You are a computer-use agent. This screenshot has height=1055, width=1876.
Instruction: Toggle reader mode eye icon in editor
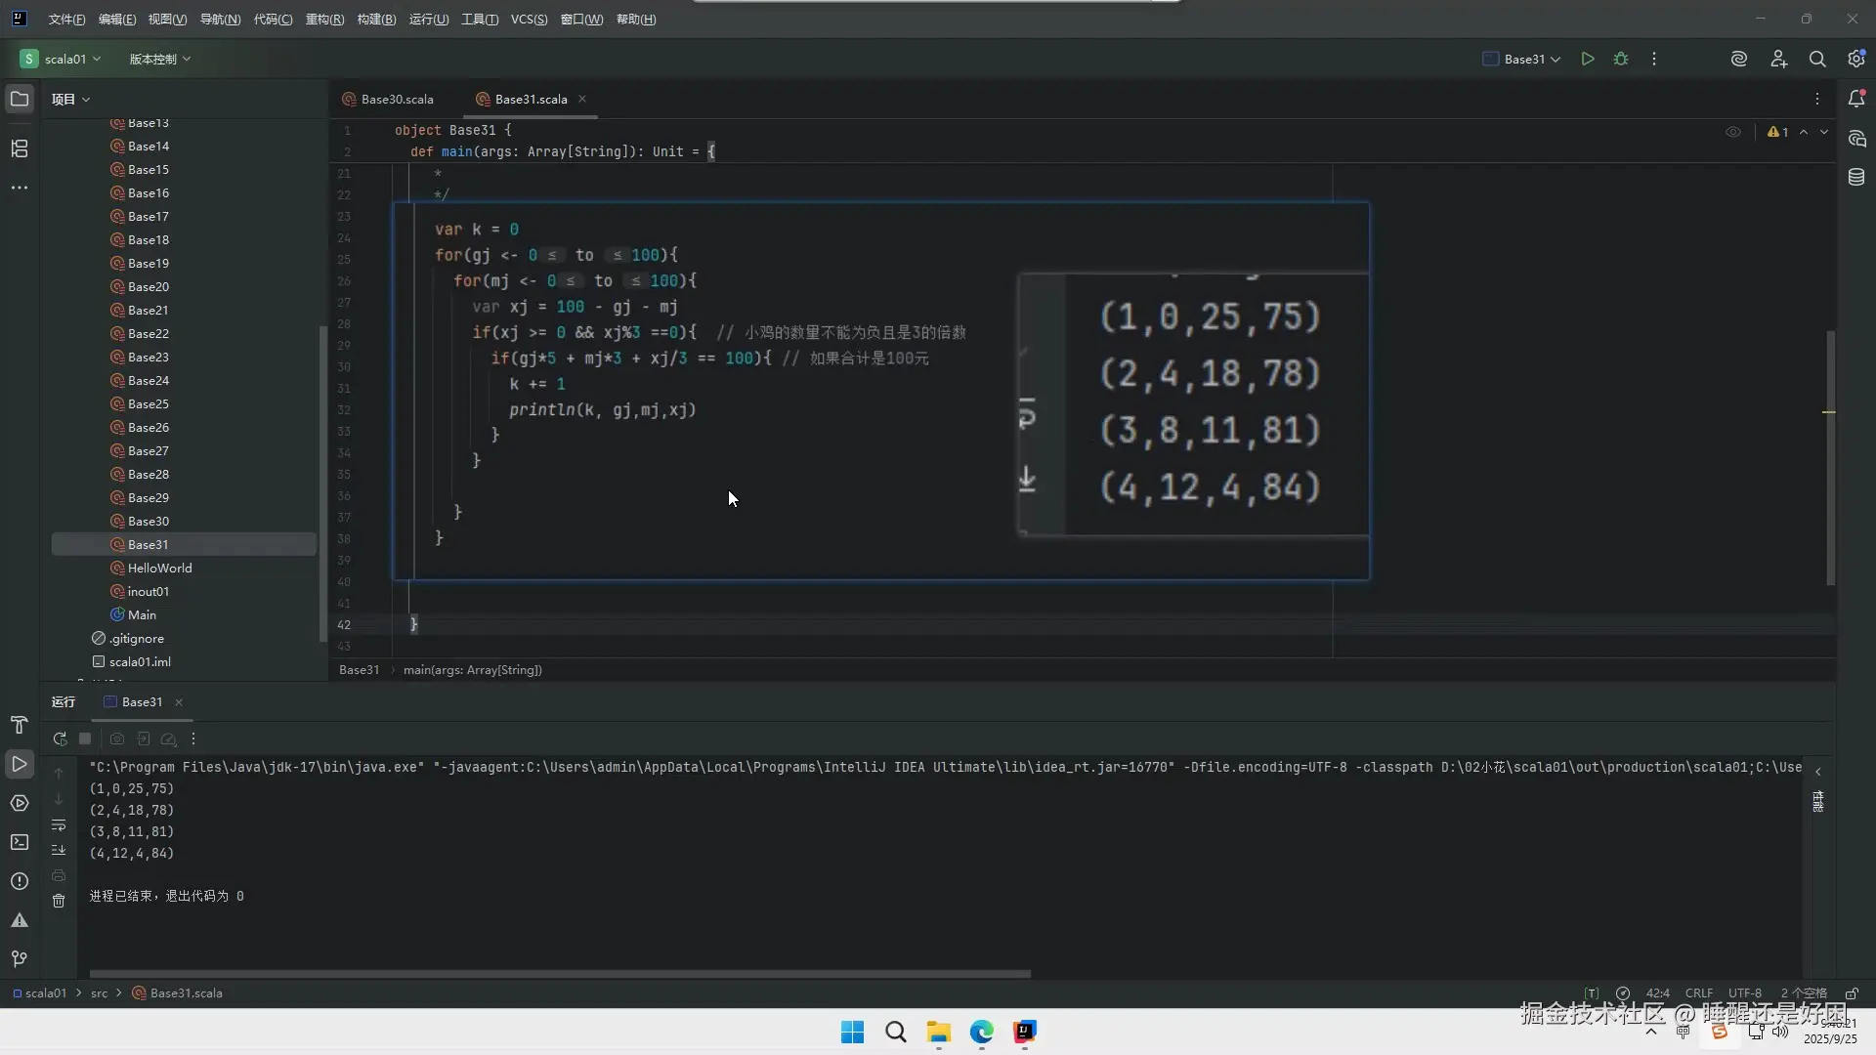[1733, 132]
